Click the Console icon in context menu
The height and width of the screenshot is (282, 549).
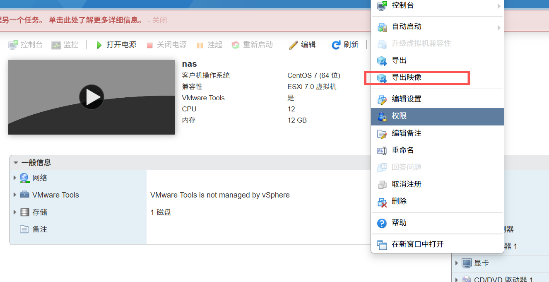pyautogui.click(x=382, y=6)
